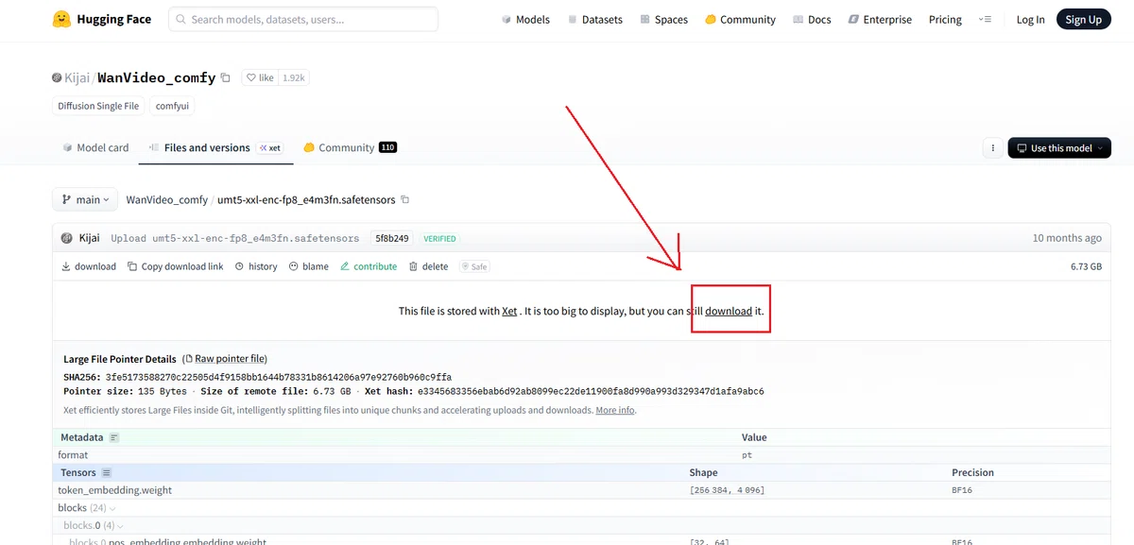Click the search models input field
Viewport: 1134px width, 545px height.
click(303, 19)
